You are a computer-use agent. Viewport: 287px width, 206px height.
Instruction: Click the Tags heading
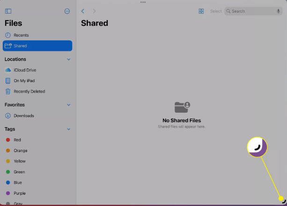pyautogui.click(x=10, y=129)
